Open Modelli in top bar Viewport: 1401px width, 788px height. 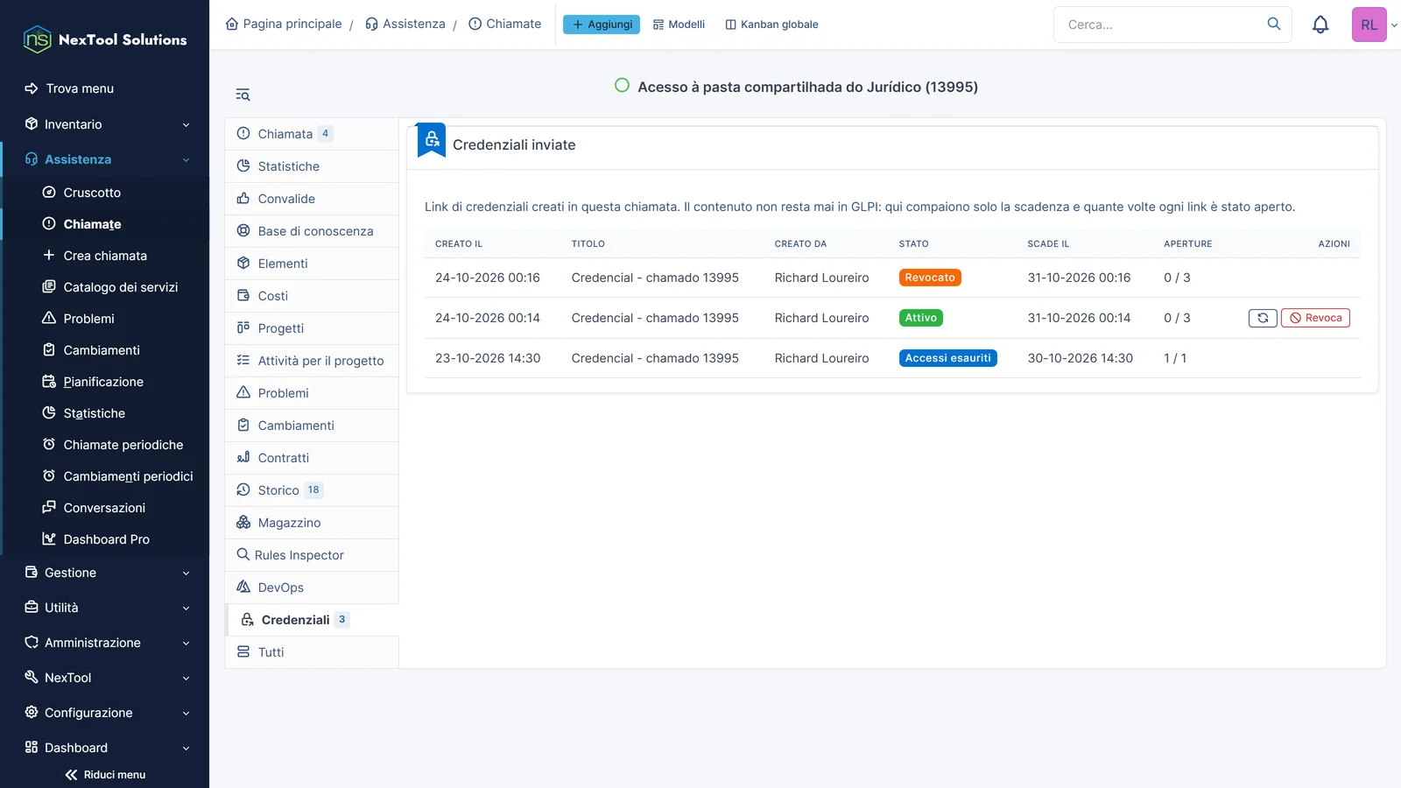coord(679,25)
